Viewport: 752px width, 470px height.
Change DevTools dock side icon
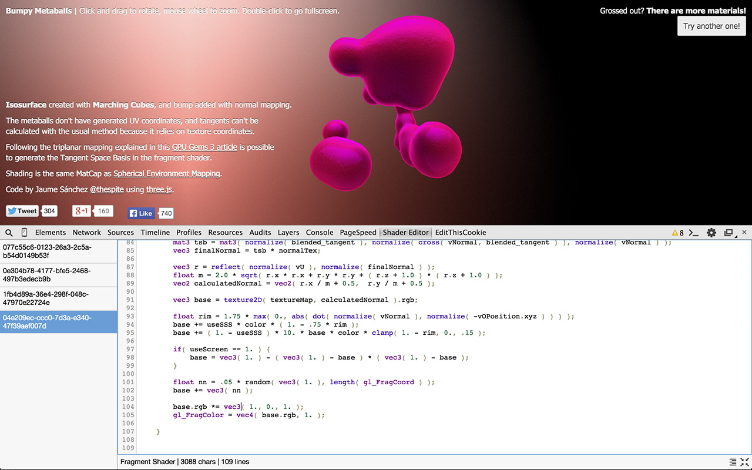pyautogui.click(x=729, y=233)
